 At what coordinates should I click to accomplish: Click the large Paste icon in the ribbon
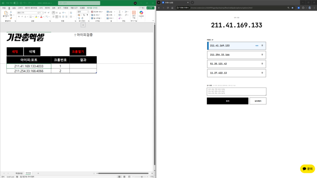[x=6, y=13]
